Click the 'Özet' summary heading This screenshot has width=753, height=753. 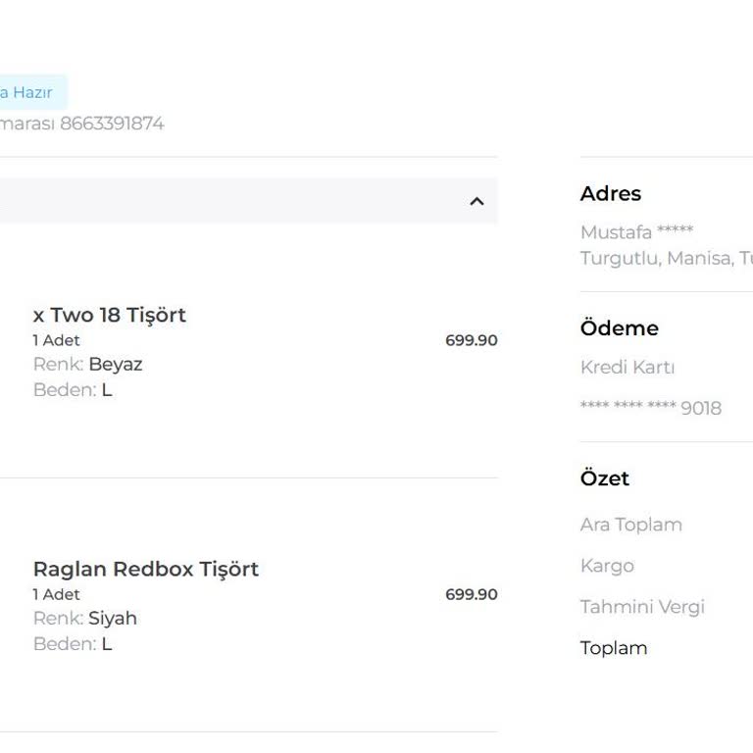[605, 478]
